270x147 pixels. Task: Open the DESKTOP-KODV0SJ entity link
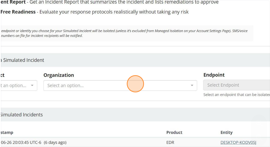pos(238,142)
